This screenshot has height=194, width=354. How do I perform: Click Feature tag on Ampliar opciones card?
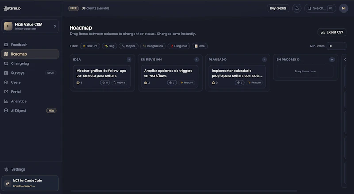coord(186,82)
